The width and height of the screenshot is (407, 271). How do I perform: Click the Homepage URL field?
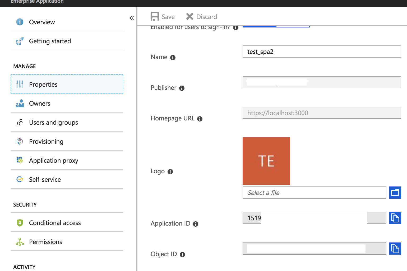point(322,113)
